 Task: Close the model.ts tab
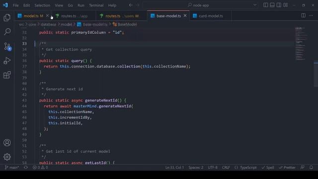tap(47, 15)
